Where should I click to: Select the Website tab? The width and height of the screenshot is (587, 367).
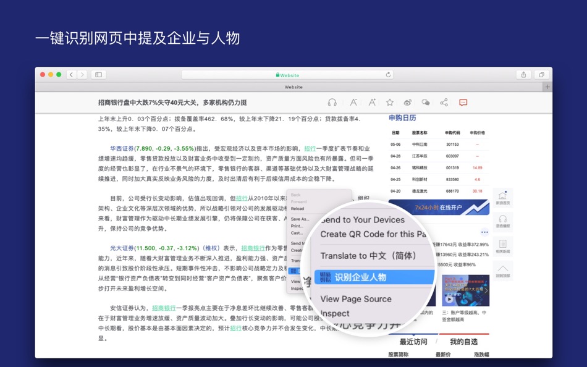pyautogui.click(x=293, y=87)
